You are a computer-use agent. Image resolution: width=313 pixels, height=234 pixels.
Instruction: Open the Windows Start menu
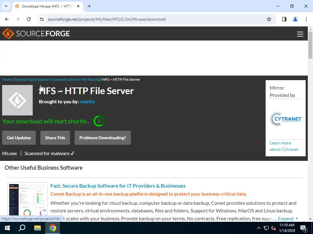(x=7, y=228)
